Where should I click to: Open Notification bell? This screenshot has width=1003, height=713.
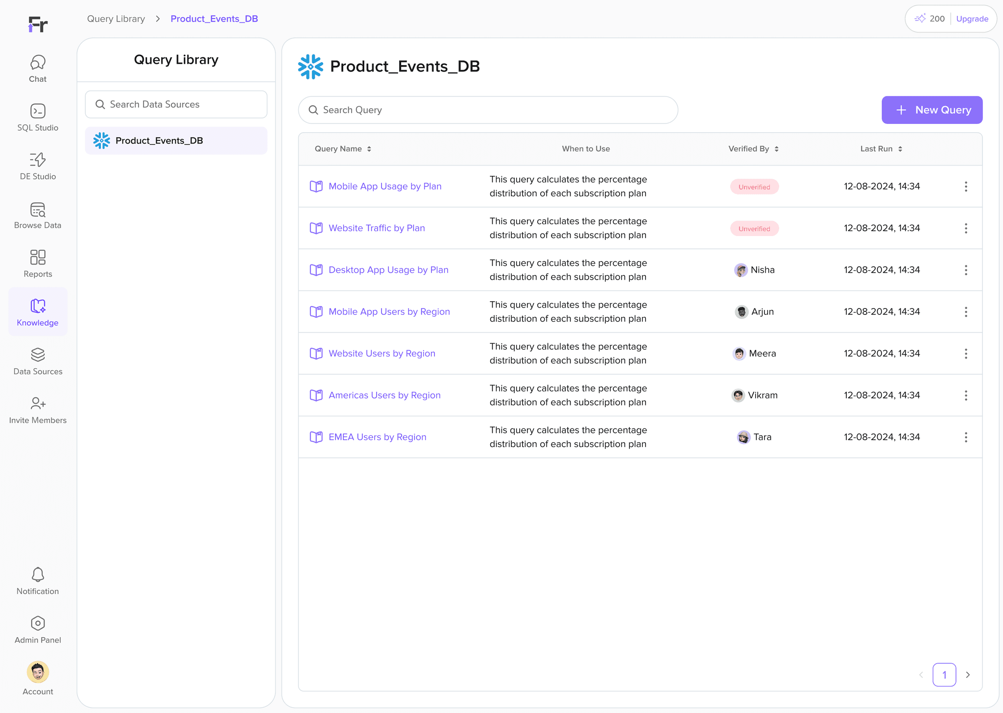(38, 574)
